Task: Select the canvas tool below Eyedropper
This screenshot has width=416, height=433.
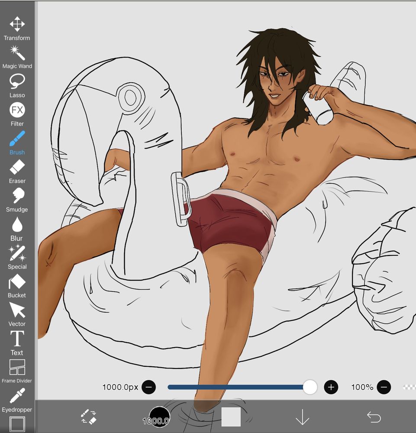Action: coord(17,424)
